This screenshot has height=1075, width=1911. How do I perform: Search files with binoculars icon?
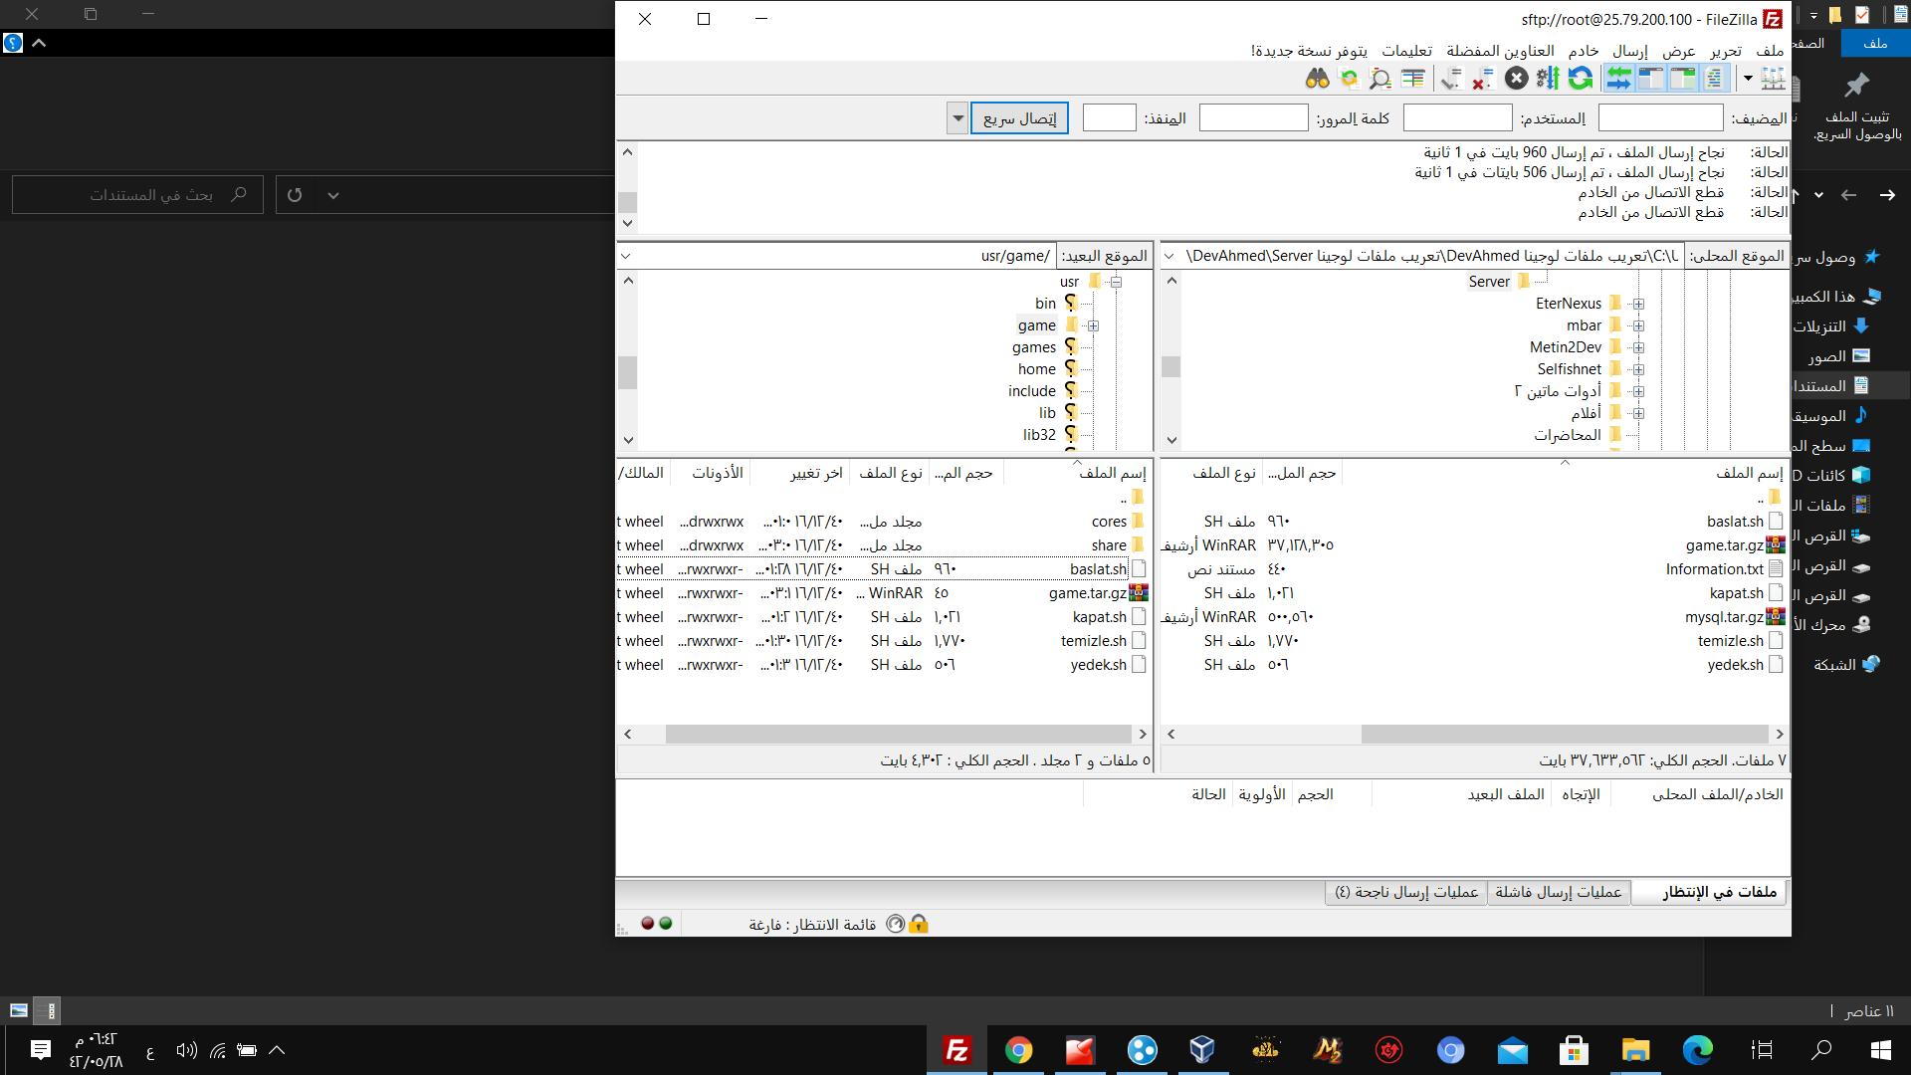tap(1317, 78)
